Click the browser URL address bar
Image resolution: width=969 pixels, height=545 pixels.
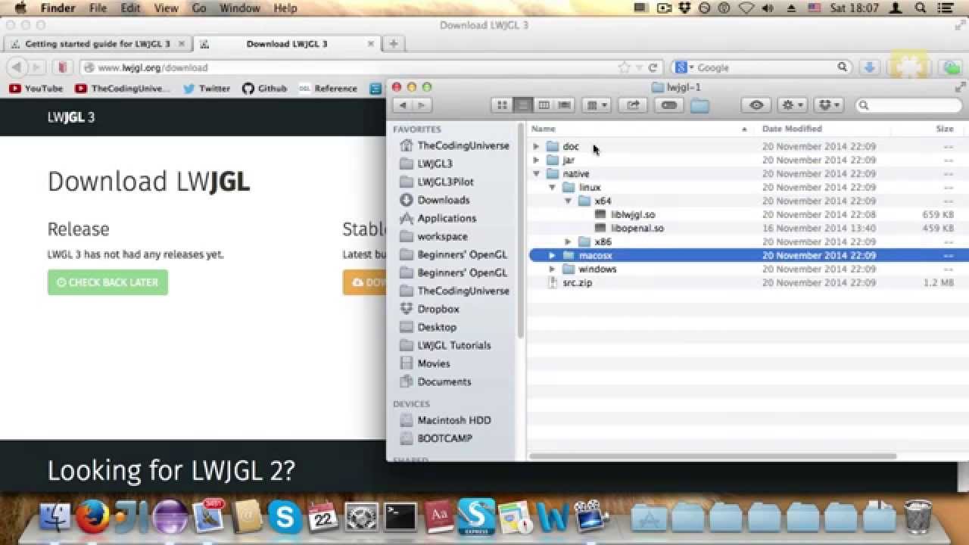[348, 67]
